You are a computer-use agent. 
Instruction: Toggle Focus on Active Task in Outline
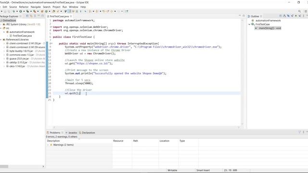pos(281,16)
